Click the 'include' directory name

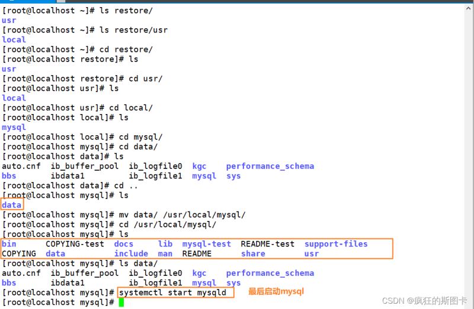(x=131, y=253)
